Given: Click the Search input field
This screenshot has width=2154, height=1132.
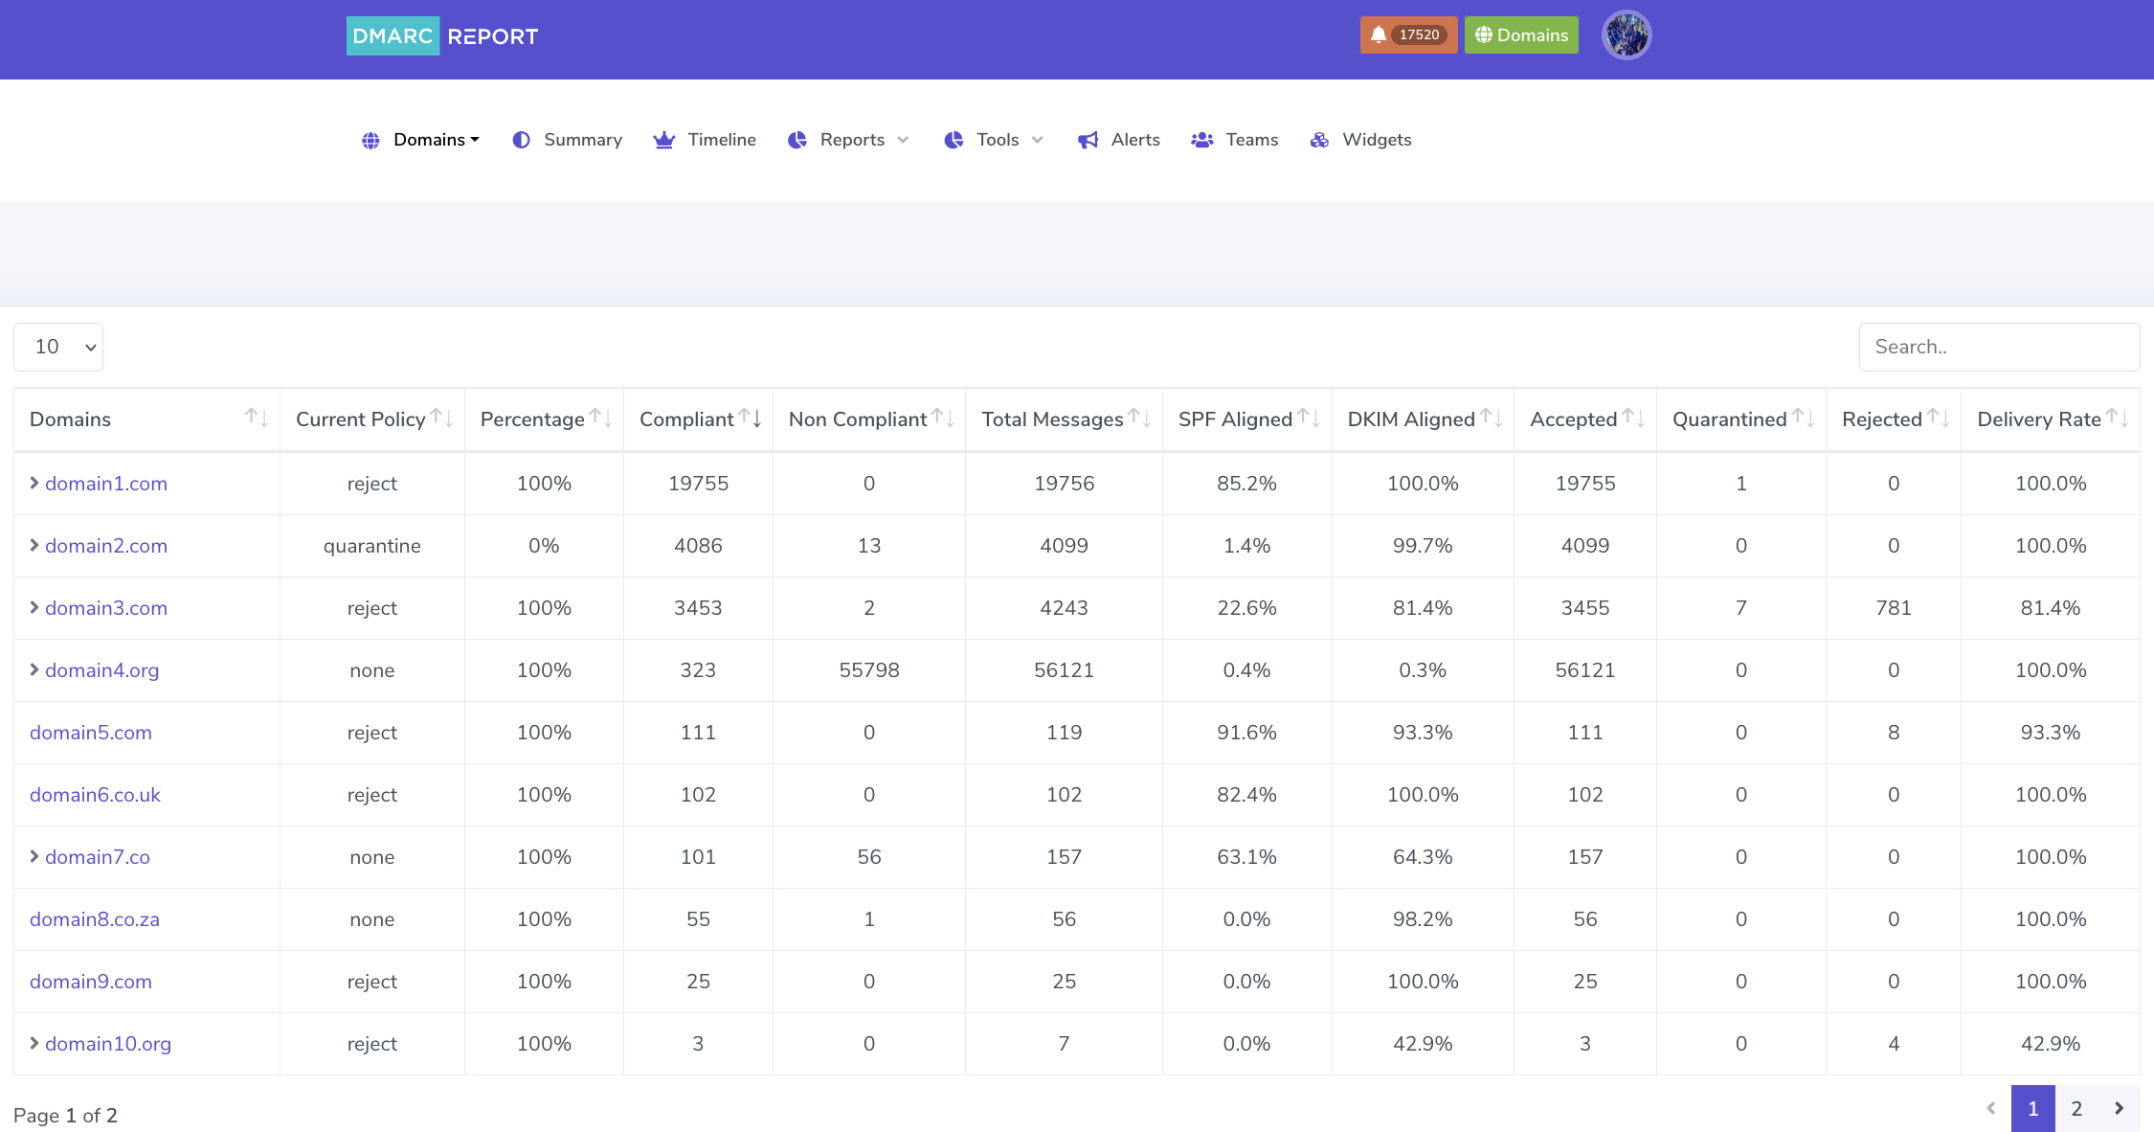Looking at the screenshot, I should pyautogui.click(x=1998, y=347).
